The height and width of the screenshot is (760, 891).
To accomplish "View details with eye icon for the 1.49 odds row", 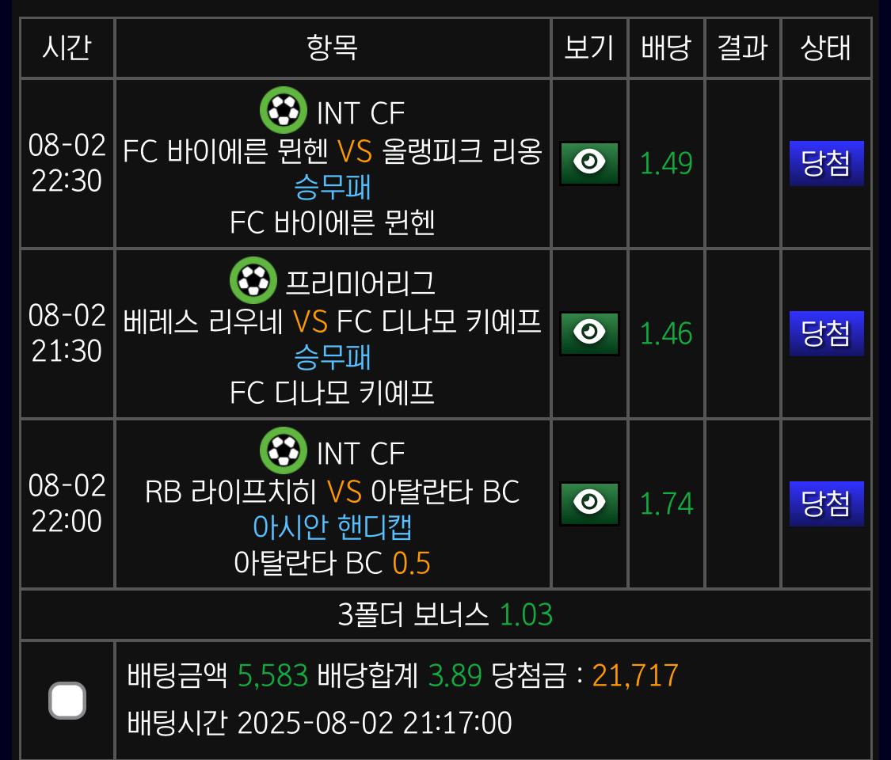I will [x=589, y=163].
